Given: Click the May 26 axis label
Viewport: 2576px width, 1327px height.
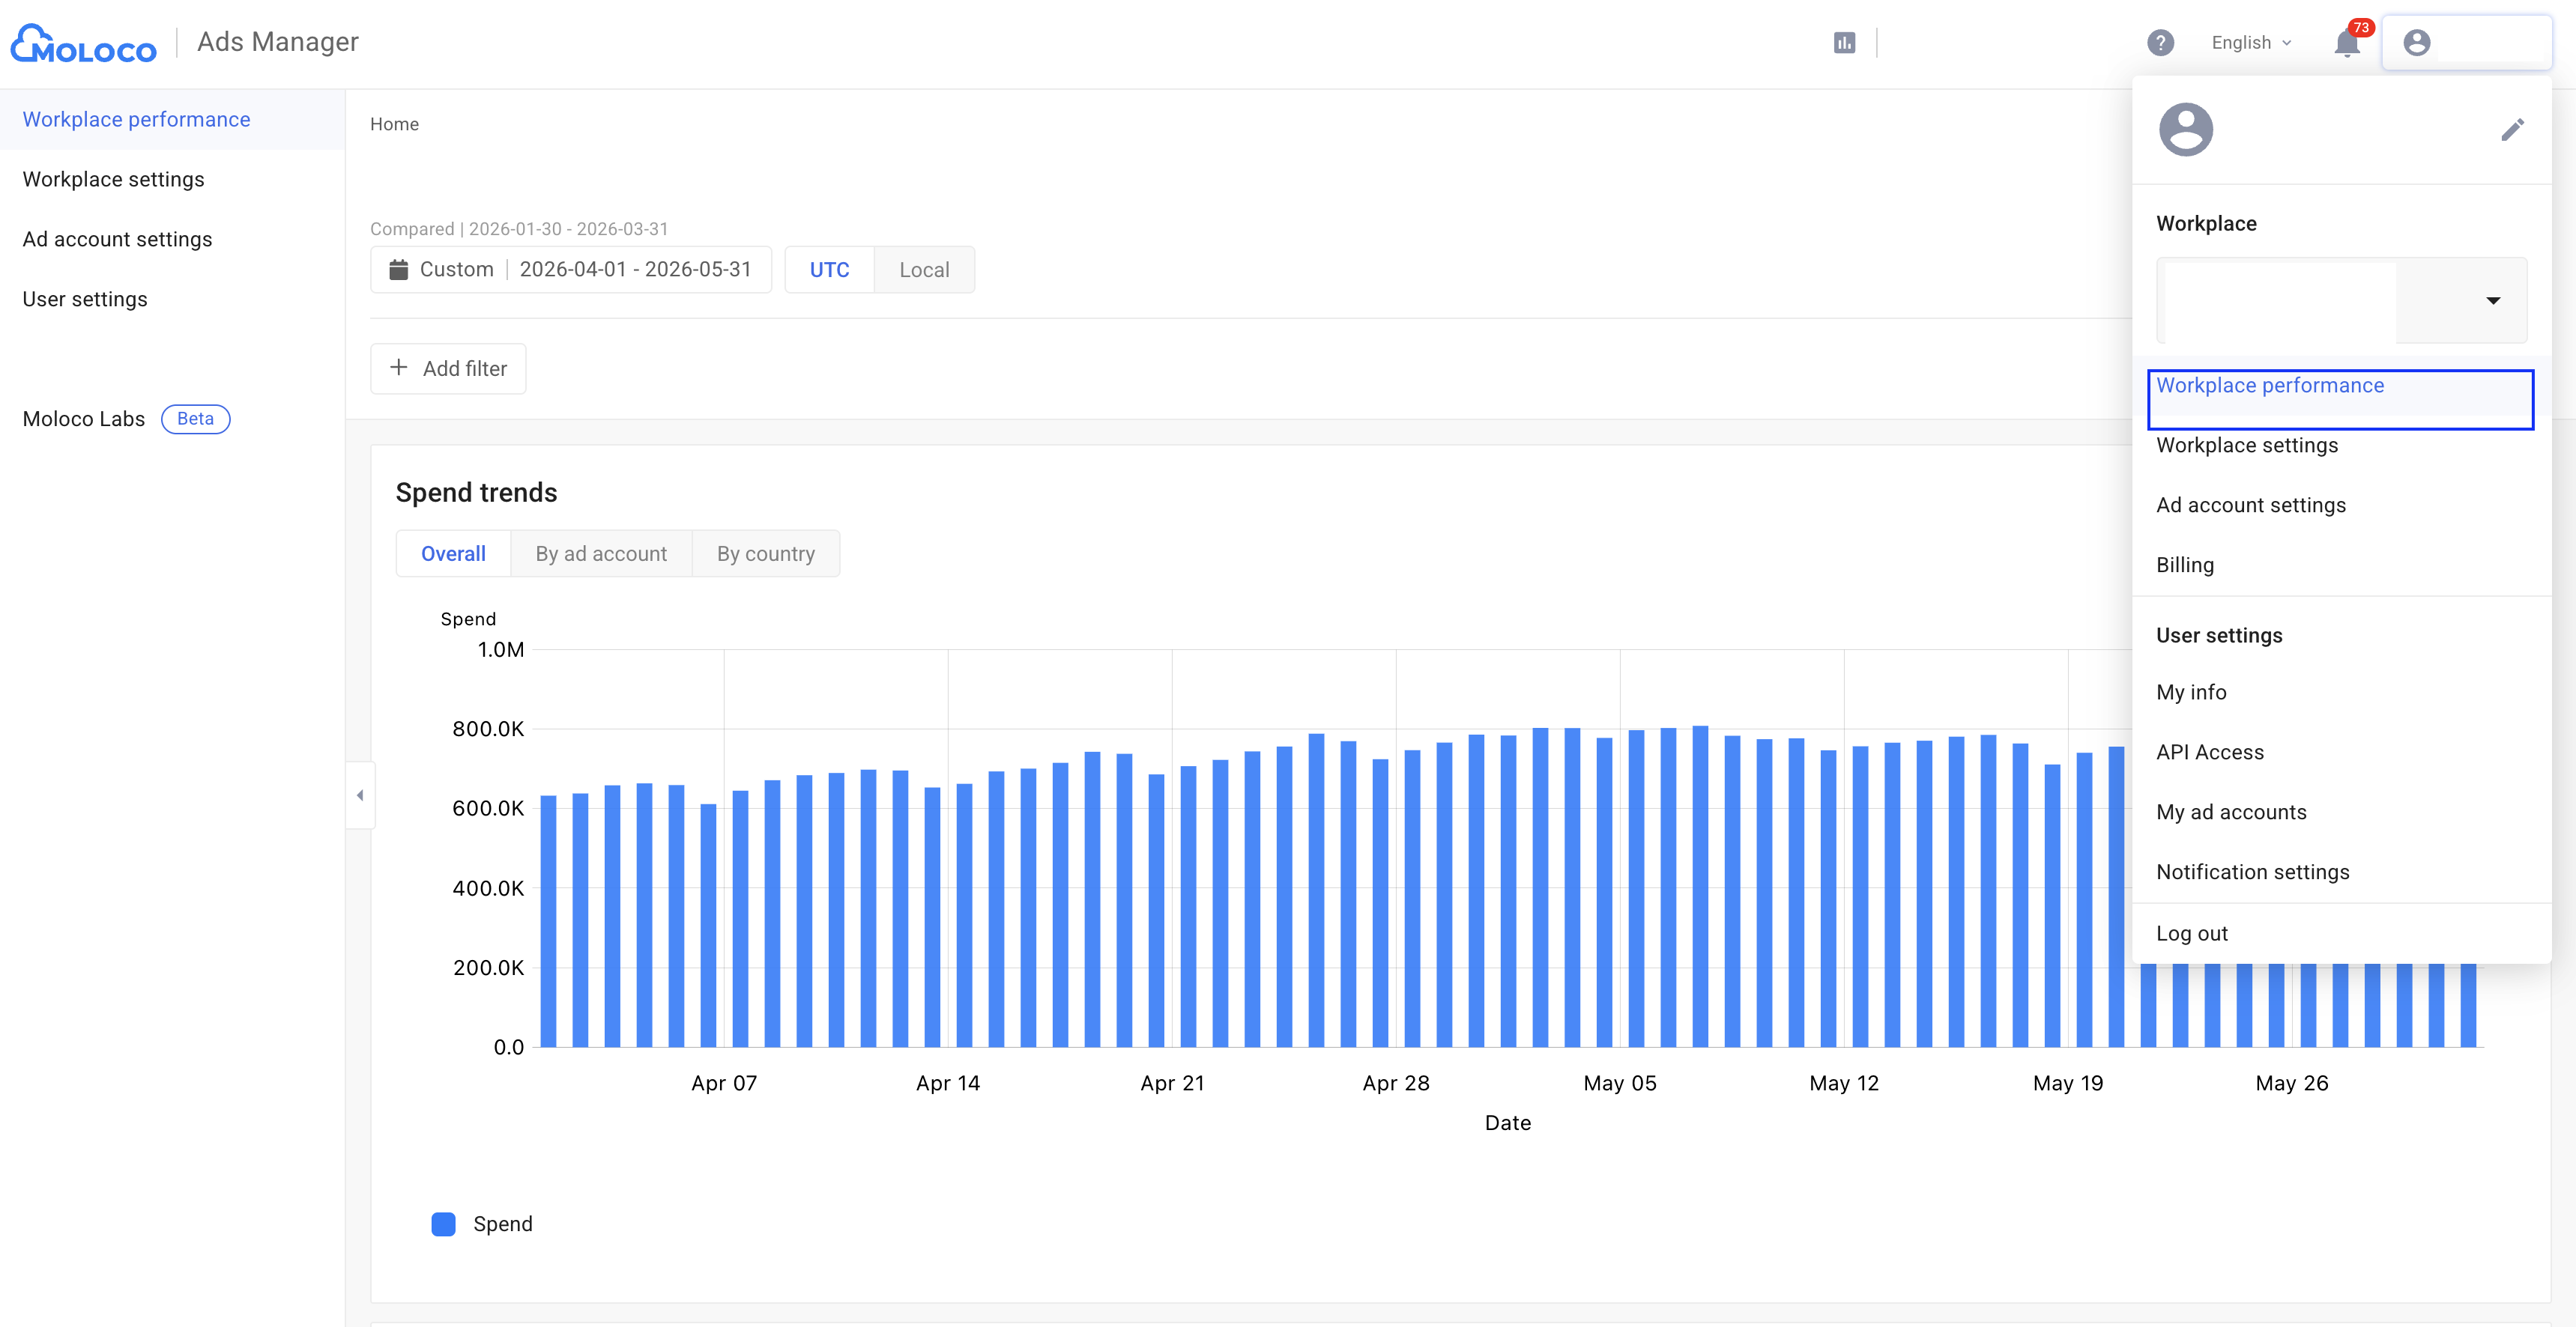Looking at the screenshot, I should [2292, 1083].
